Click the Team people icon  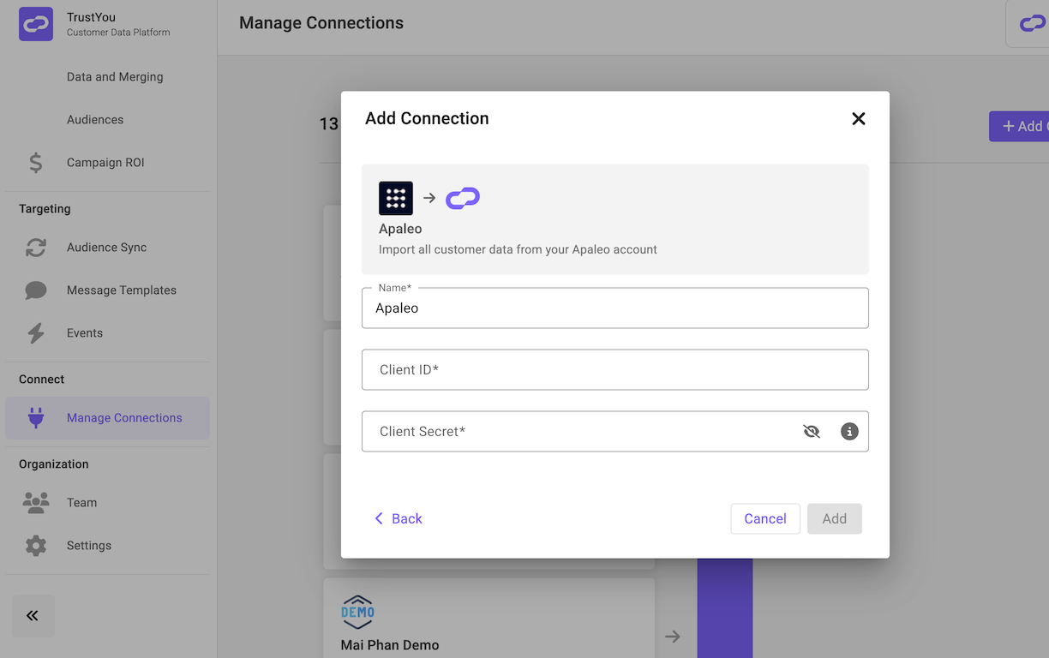coord(36,503)
